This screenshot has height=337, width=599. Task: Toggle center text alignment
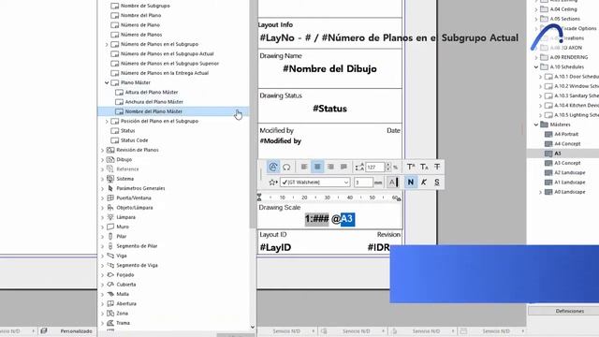pos(317,167)
